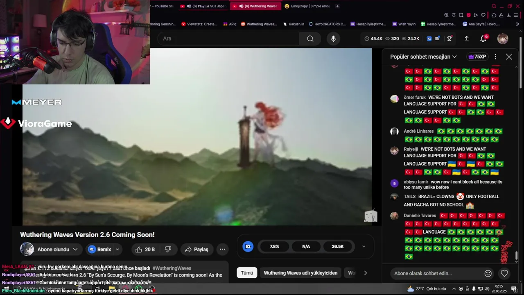Viewport: 524px width, 295px height.
Task: Switch to Playlist 90s Japan tab
Action: (203, 6)
